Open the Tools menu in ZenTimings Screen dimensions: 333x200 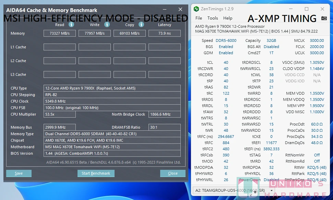(x=213, y=18)
